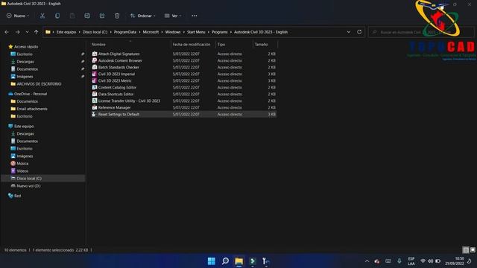Click the Share icon in toolbar
Image resolution: width=477 pixels, height=268 pixels.
(102, 16)
